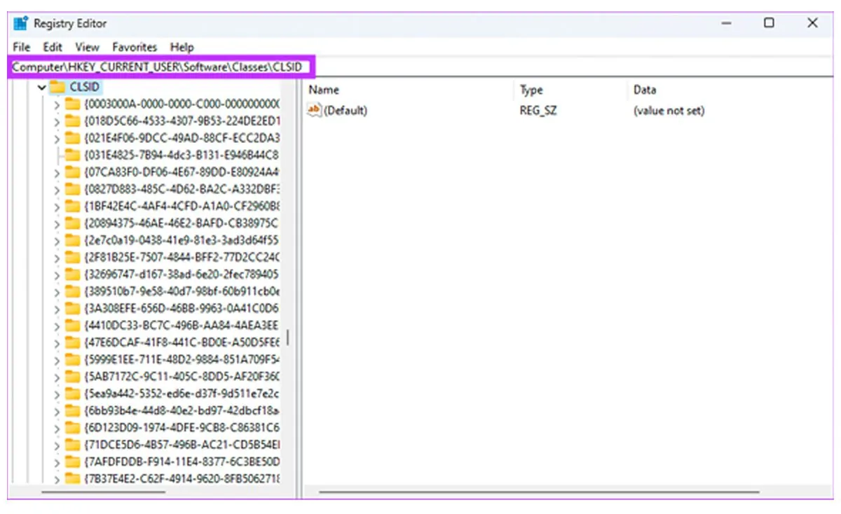
Task: Open the Favorites menu
Action: pos(135,47)
